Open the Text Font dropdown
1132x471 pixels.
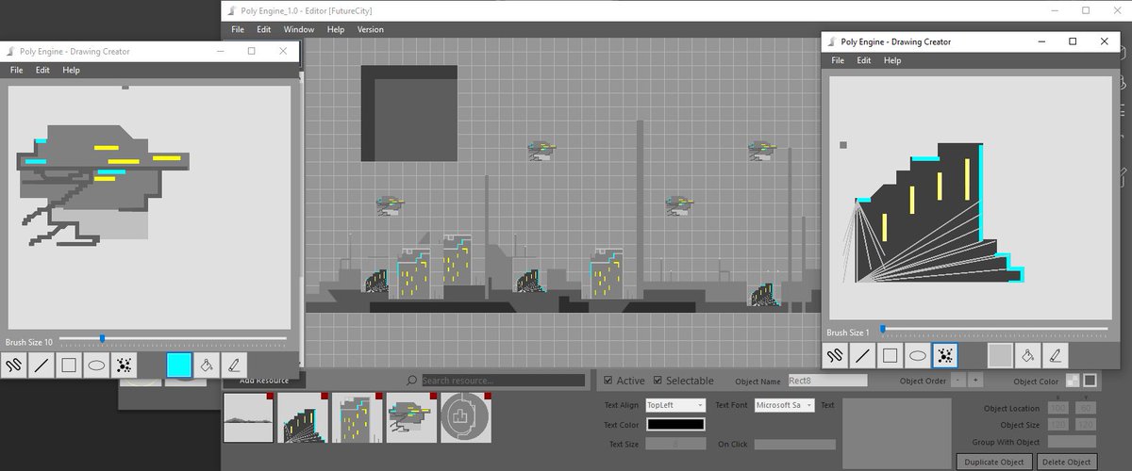click(783, 405)
